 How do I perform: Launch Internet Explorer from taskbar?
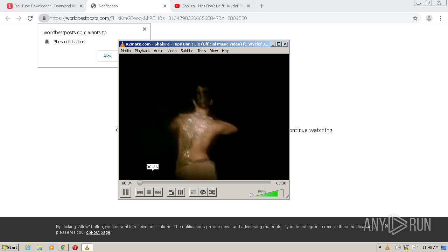click(x=28, y=247)
